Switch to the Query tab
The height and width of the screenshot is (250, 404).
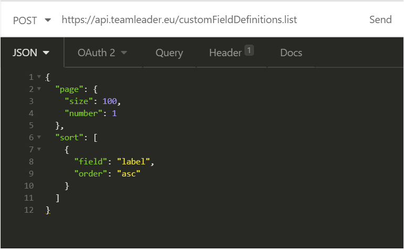click(x=169, y=53)
